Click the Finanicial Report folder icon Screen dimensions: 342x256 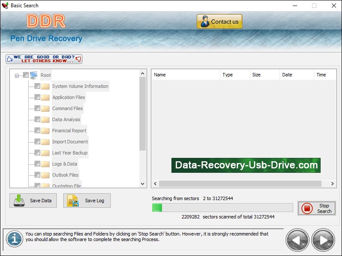[x=45, y=131]
